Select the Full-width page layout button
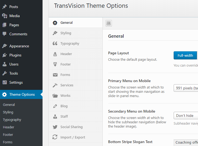 (185, 55)
